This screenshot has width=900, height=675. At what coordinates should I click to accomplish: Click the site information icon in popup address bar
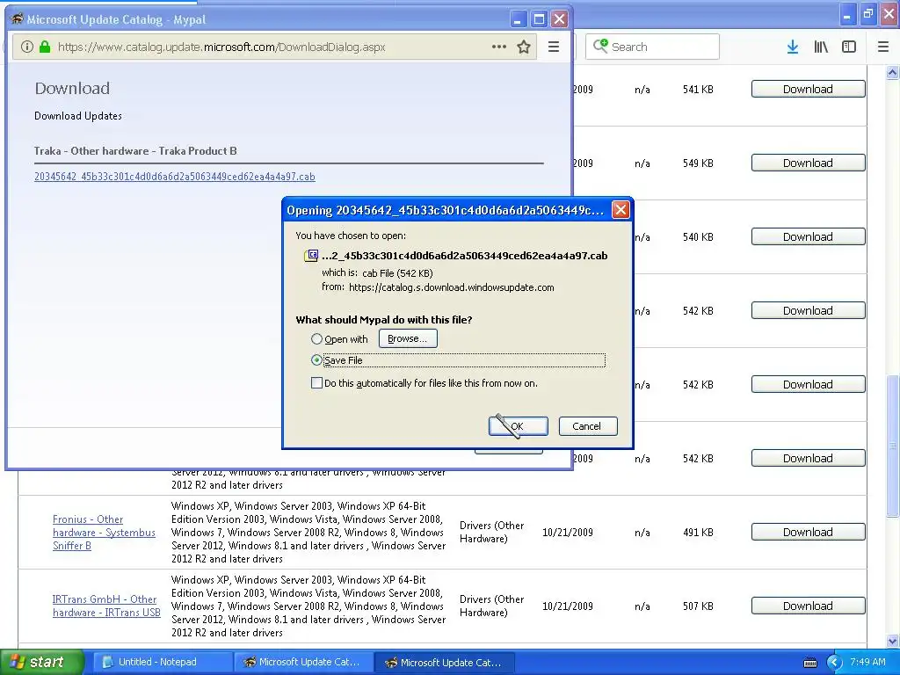click(26, 47)
